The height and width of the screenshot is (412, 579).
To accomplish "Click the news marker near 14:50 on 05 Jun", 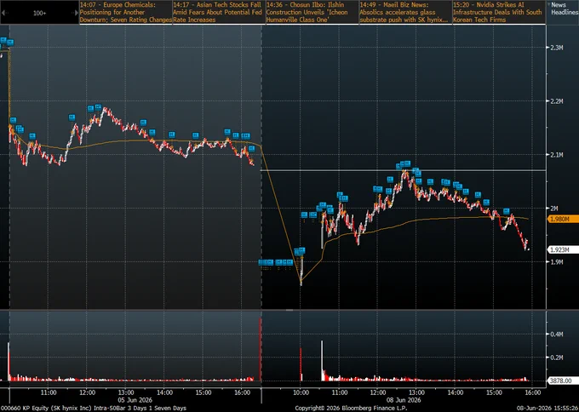I will click(x=196, y=135).
